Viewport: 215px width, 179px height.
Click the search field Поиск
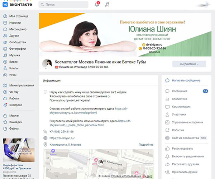point(63,5)
